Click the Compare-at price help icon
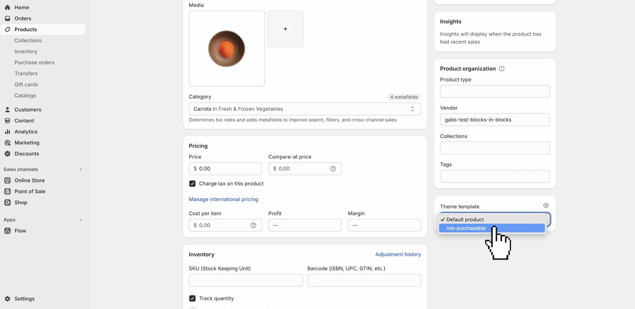Viewport: 635px width, 309px height. (x=333, y=169)
